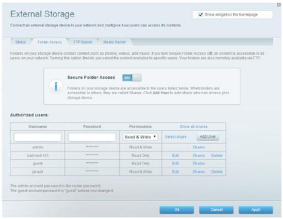Open the FTP Server tab

[x=83, y=42]
